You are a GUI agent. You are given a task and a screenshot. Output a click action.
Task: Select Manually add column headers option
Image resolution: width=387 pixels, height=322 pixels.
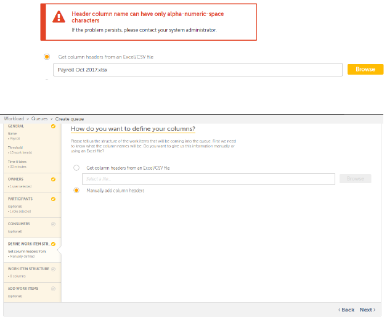click(76, 191)
